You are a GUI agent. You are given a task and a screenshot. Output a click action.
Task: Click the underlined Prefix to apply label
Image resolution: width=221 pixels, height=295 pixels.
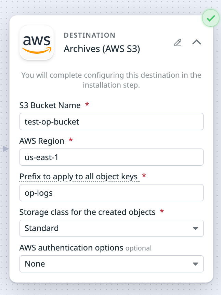click(79, 177)
